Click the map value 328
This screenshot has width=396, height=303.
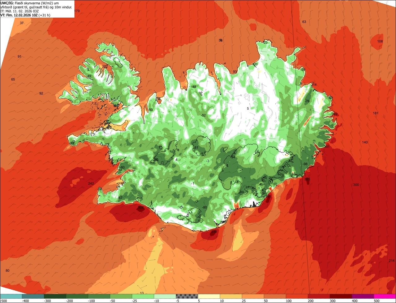point(141,208)
